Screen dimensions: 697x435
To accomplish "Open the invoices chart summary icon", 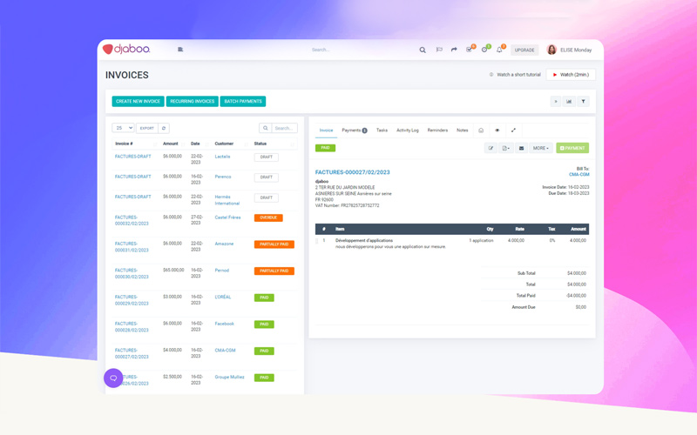I will (569, 102).
